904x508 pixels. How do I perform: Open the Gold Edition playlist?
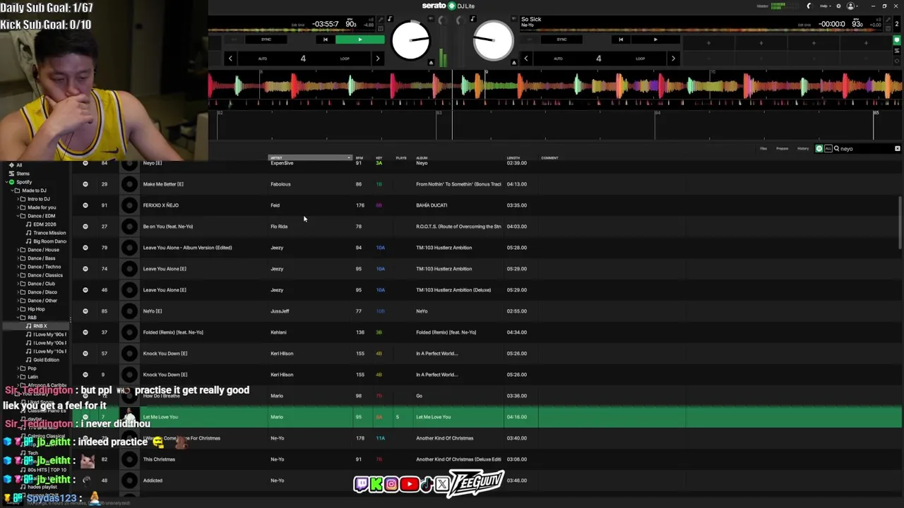coord(46,360)
